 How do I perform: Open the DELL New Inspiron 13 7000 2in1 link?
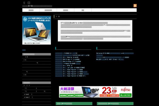tap(70, 76)
